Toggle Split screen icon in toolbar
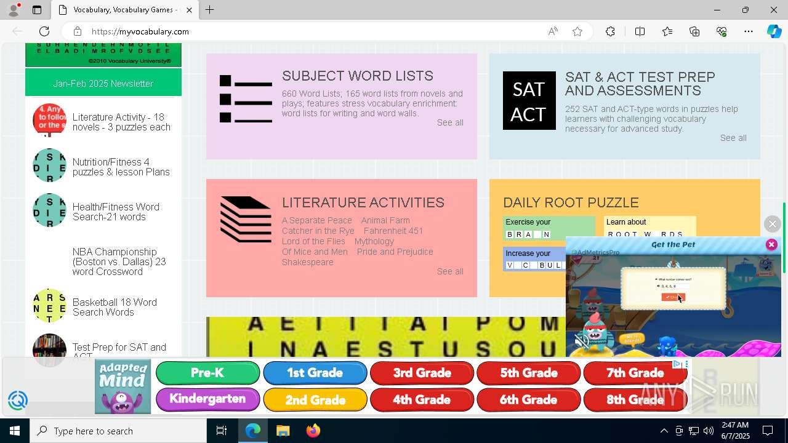 pyautogui.click(x=640, y=31)
